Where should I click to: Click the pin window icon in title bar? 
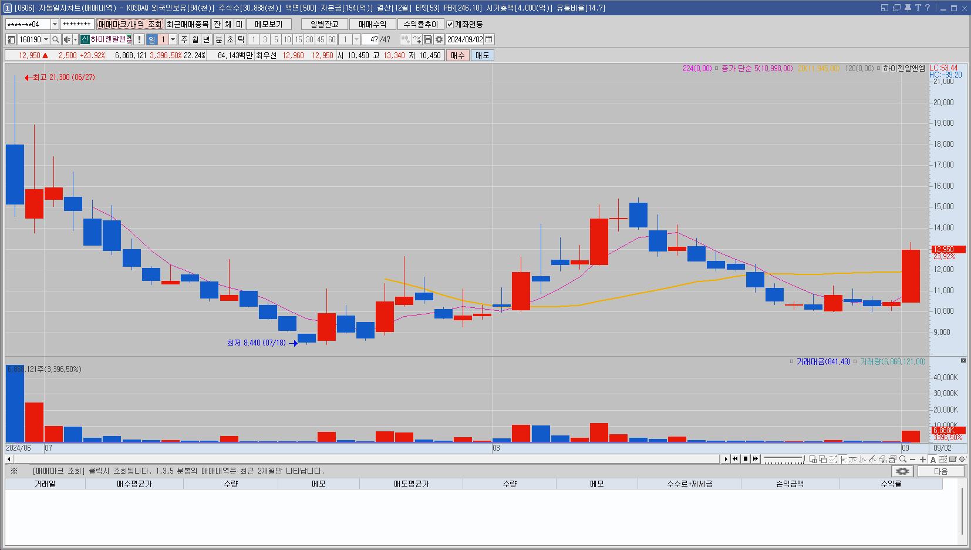tap(908, 8)
